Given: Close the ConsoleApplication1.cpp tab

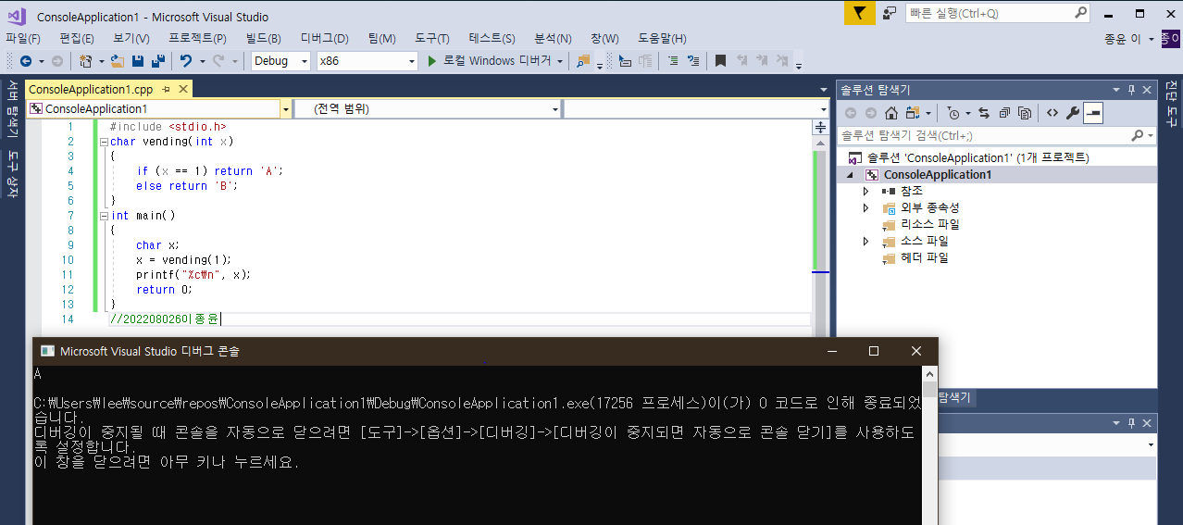Looking at the screenshot, I should point(183,89).
